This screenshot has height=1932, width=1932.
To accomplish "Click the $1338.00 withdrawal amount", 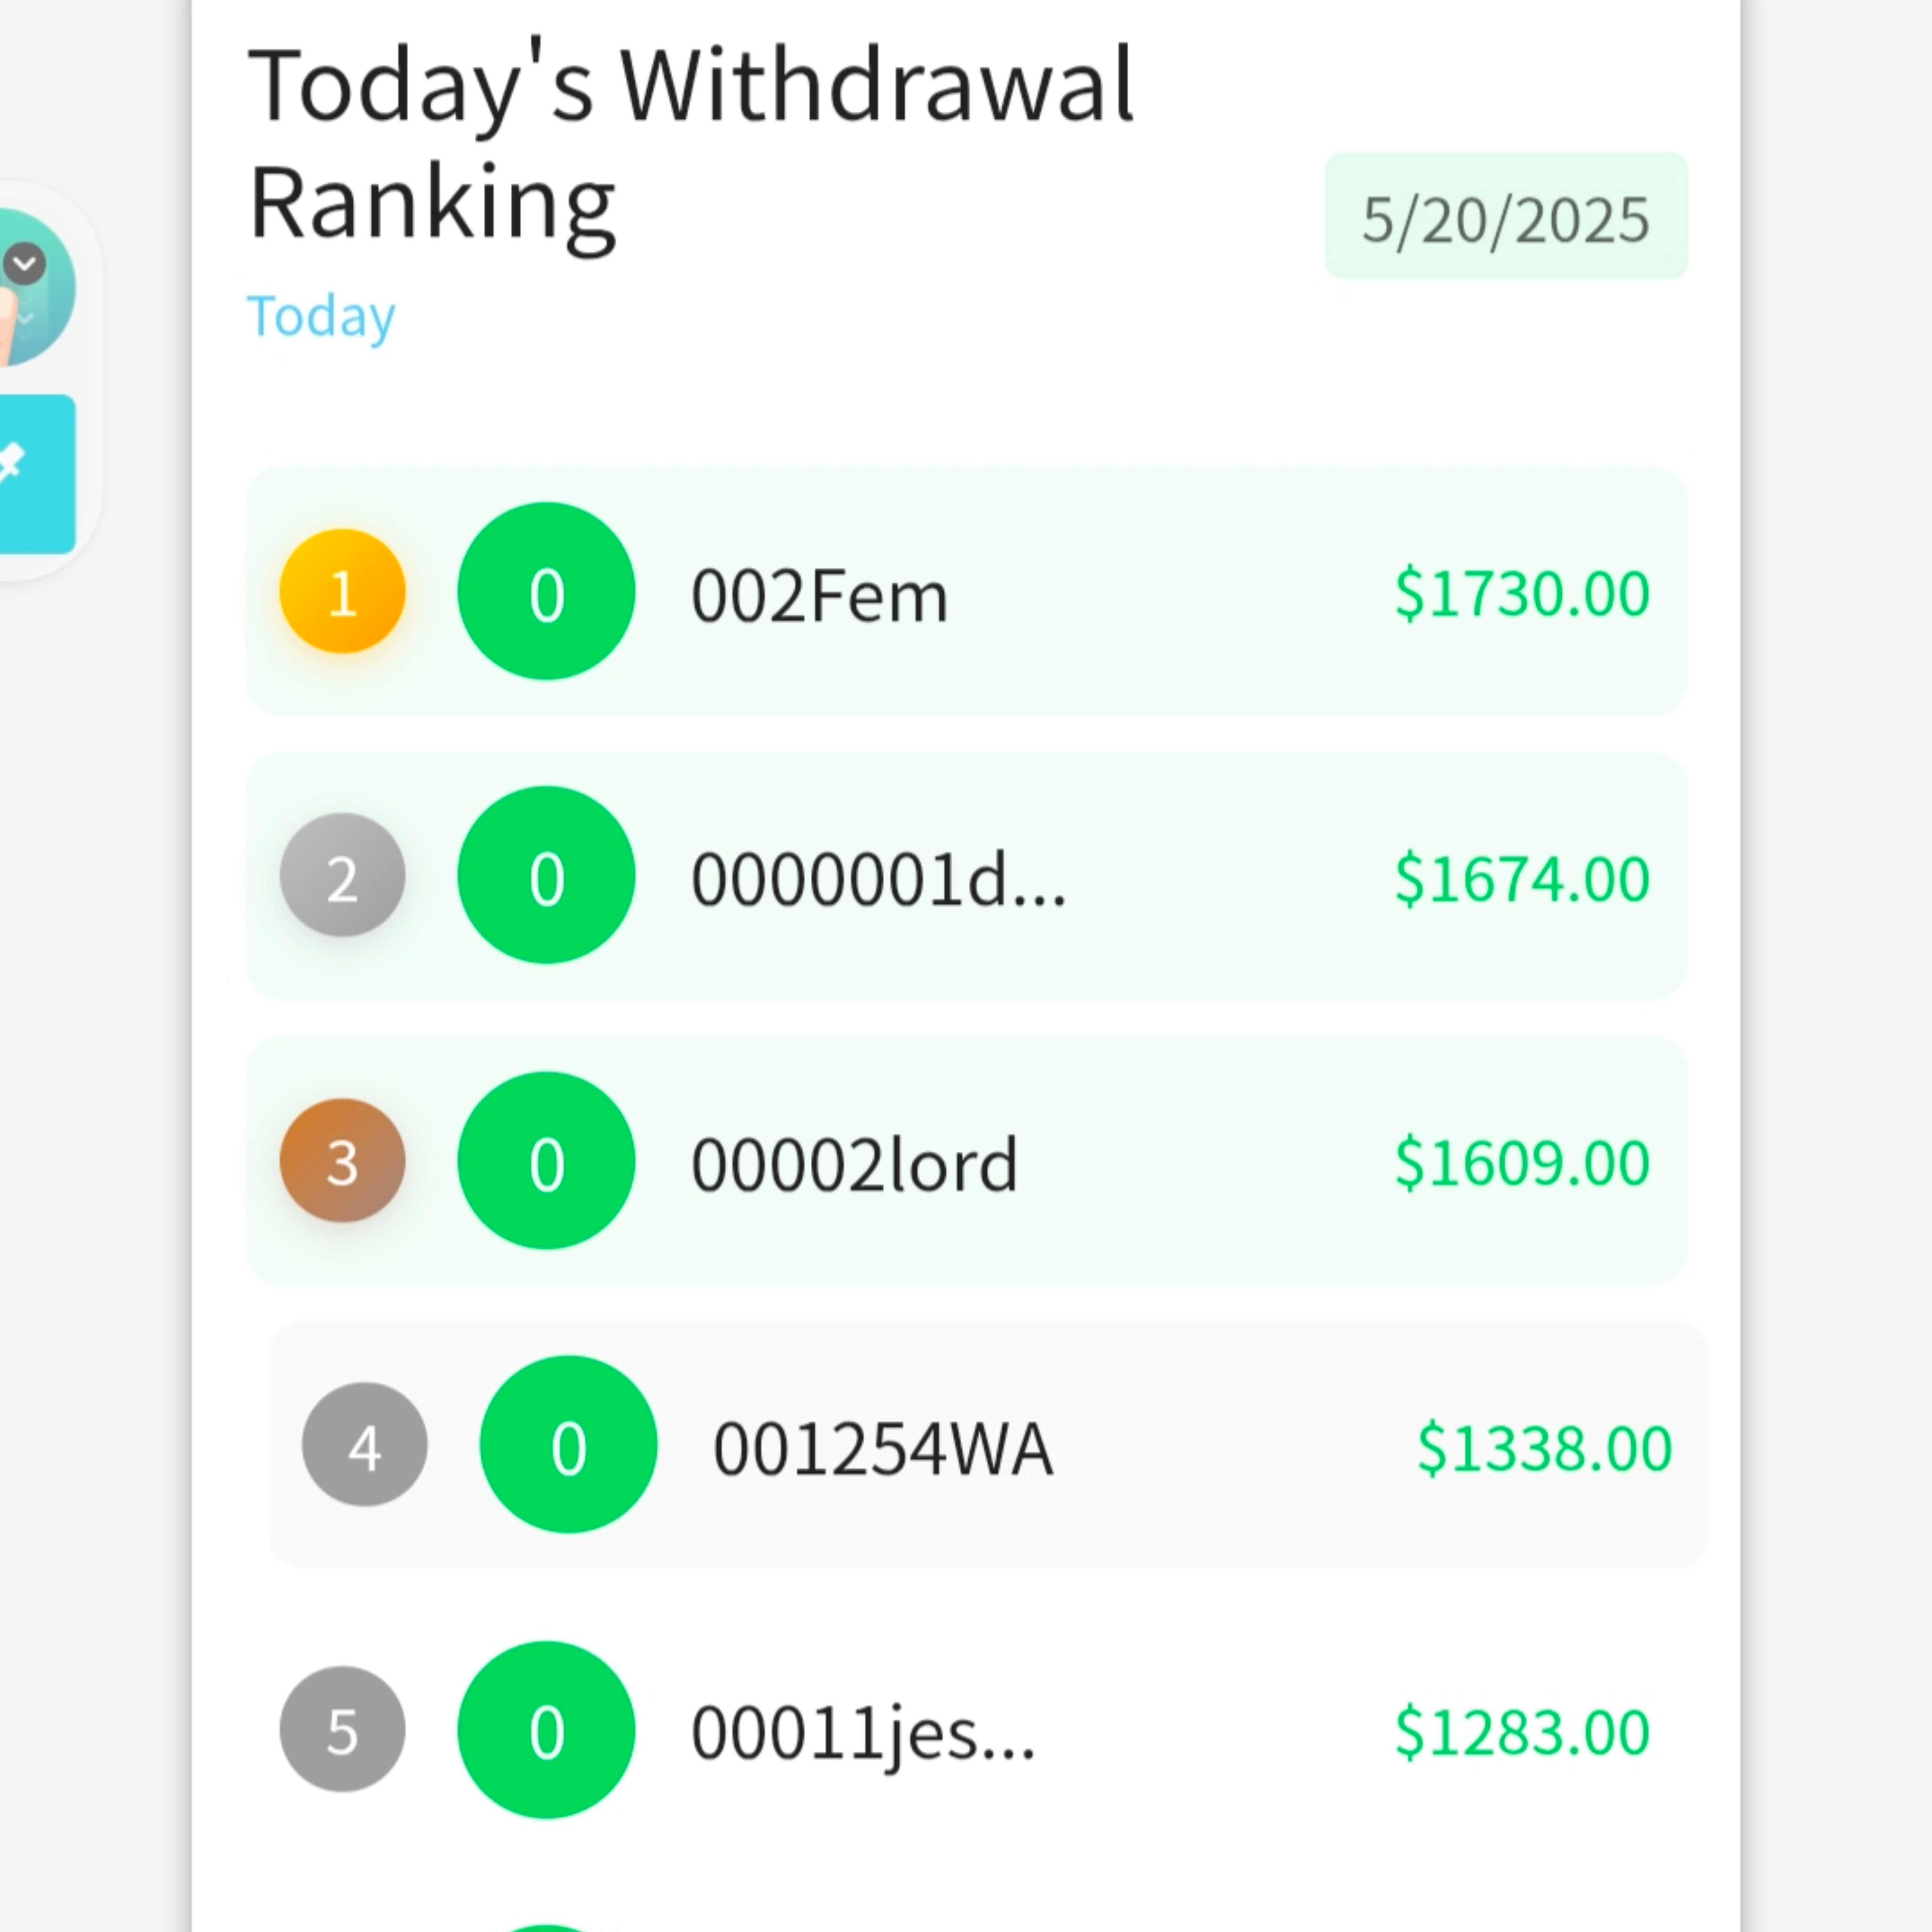I will click(1544, 1447).
